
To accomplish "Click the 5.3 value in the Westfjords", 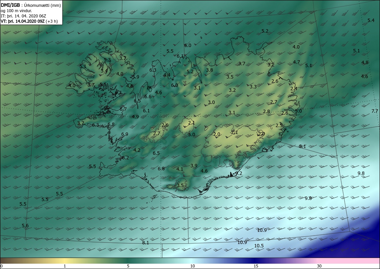I will 108,60.
